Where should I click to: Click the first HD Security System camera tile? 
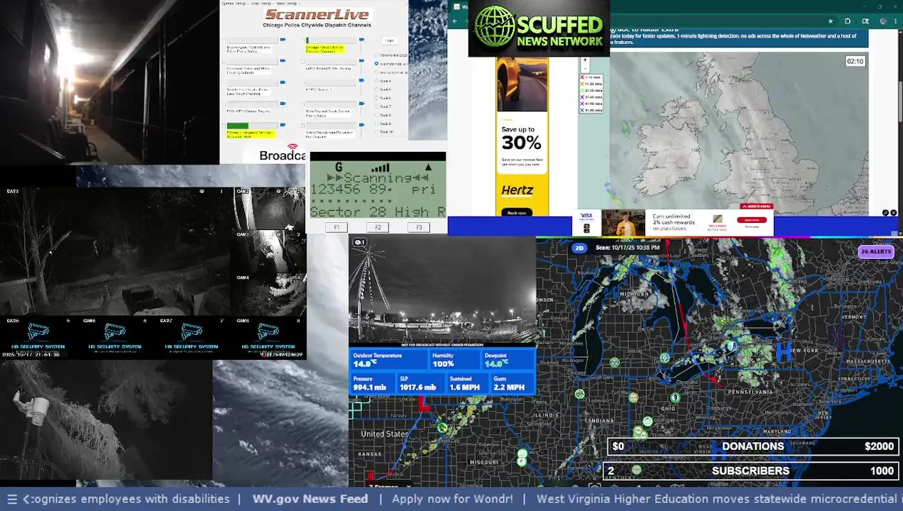click(x=38, y=337)
